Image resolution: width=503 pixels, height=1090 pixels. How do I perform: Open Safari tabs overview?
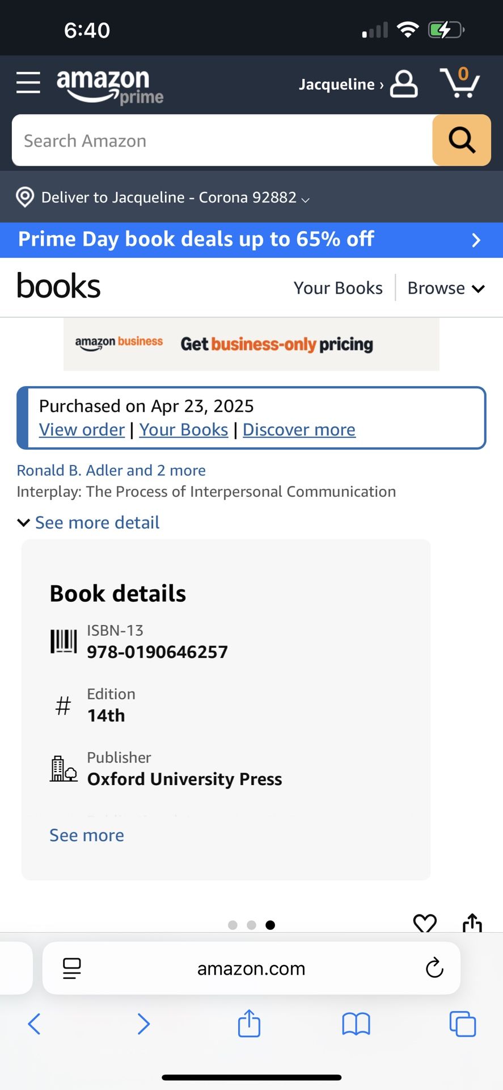pos(463,1024)
